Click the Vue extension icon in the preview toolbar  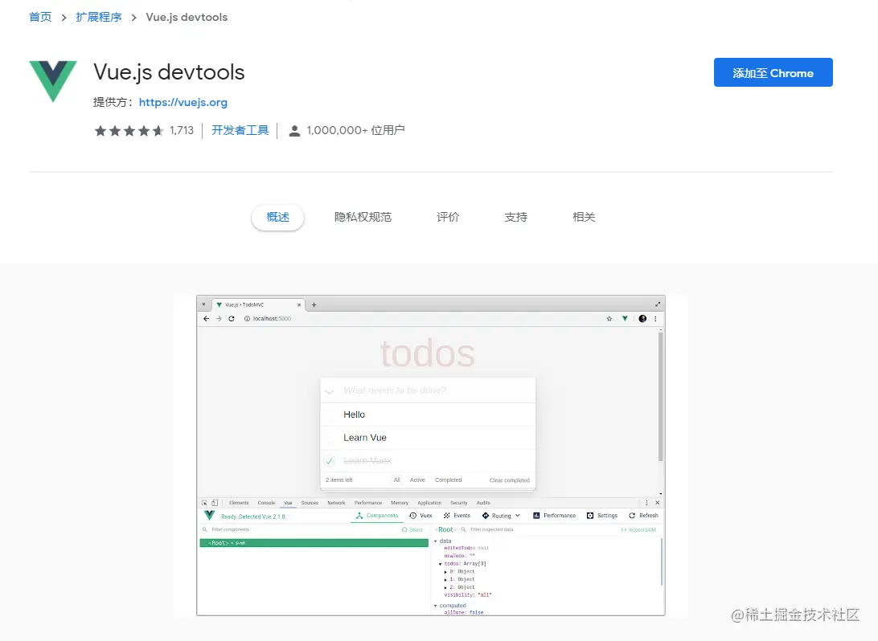click(x=625, y=319)
